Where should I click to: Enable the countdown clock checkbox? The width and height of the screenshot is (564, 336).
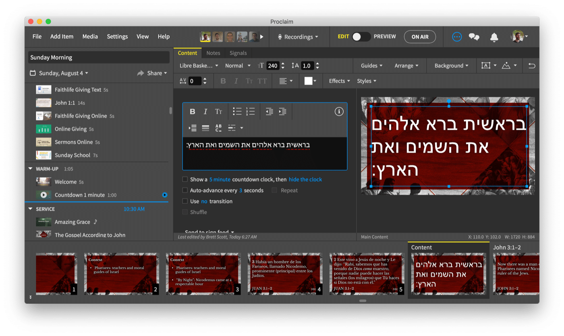(x=185, y=179)
